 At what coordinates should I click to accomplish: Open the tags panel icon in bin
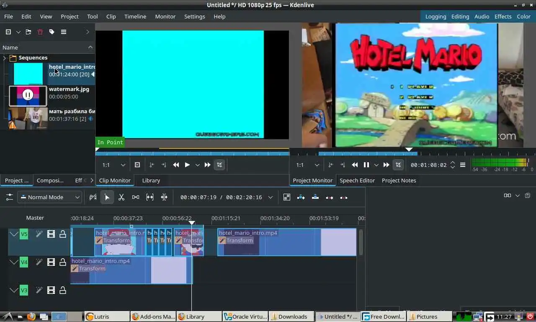tap(52, 32)
